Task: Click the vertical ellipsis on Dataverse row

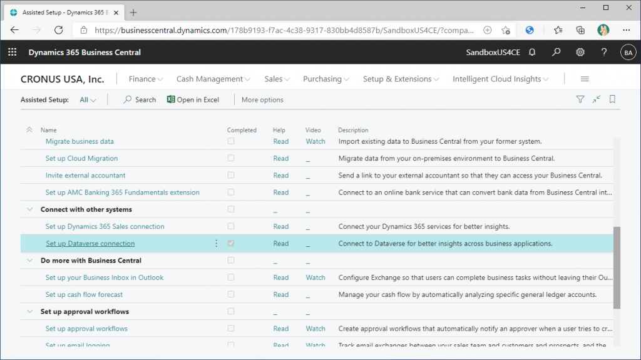Action: 216,243
